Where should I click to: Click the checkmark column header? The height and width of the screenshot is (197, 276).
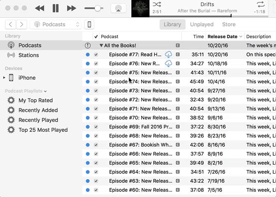coord(96,37)
